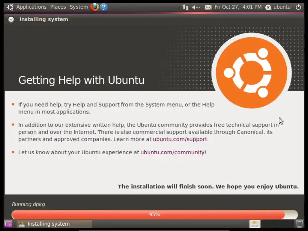Click the installation will finish soon message

pos(208,186)
